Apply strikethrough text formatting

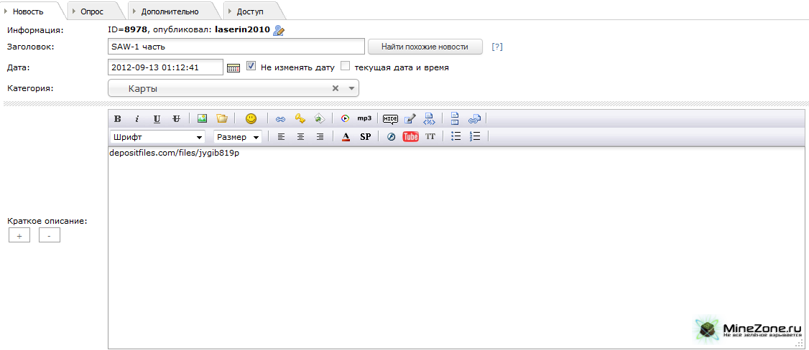[x=176, y=118]
